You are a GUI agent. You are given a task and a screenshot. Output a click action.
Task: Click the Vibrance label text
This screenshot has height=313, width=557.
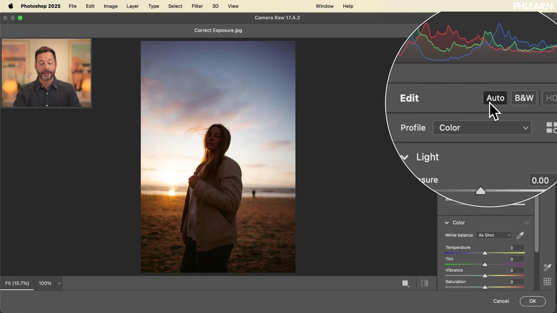[x=454, y=270]
